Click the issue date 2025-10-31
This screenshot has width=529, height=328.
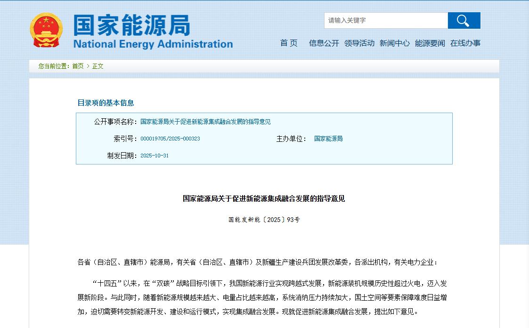155,156
